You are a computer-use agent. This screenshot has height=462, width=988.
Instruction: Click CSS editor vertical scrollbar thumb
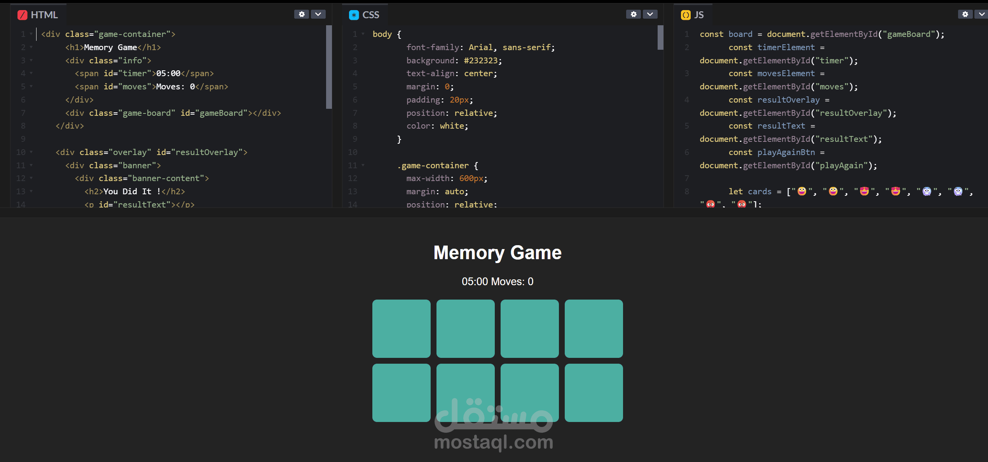click(660, 38)
